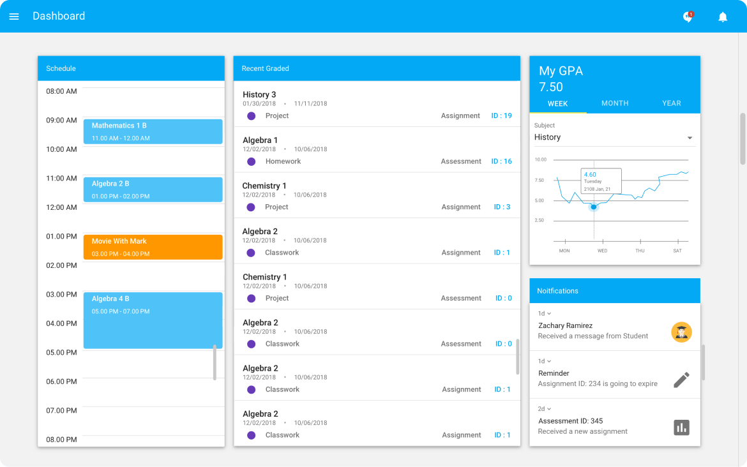Screen dimensions: 747x467
Task: Select the WEEK tab in GPA
Action: click(x=558, y=103)
